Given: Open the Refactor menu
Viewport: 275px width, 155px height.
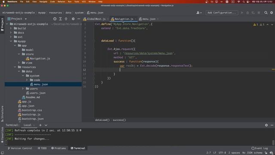Looking at the screenshot, I should point(61,2).
